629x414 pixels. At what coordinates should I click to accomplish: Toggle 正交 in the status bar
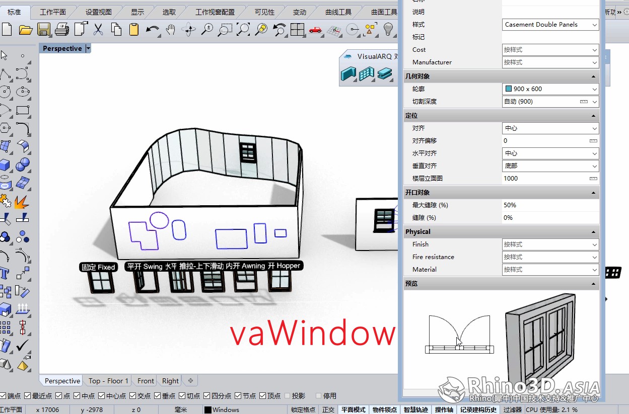pyautogui.click(x=328, y=409)
